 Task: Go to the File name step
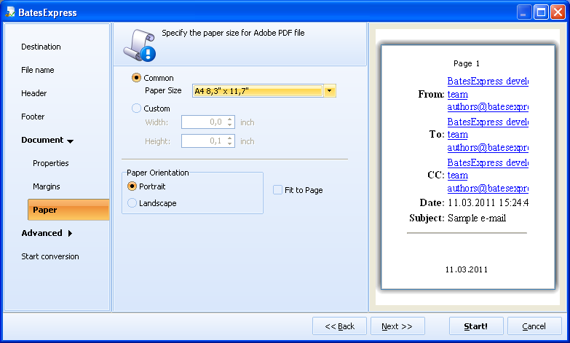37,70
